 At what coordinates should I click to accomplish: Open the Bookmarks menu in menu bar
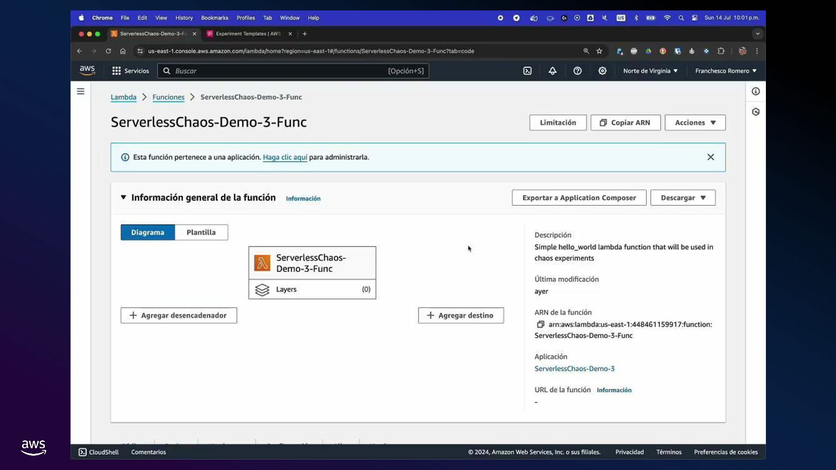point(214,18)
